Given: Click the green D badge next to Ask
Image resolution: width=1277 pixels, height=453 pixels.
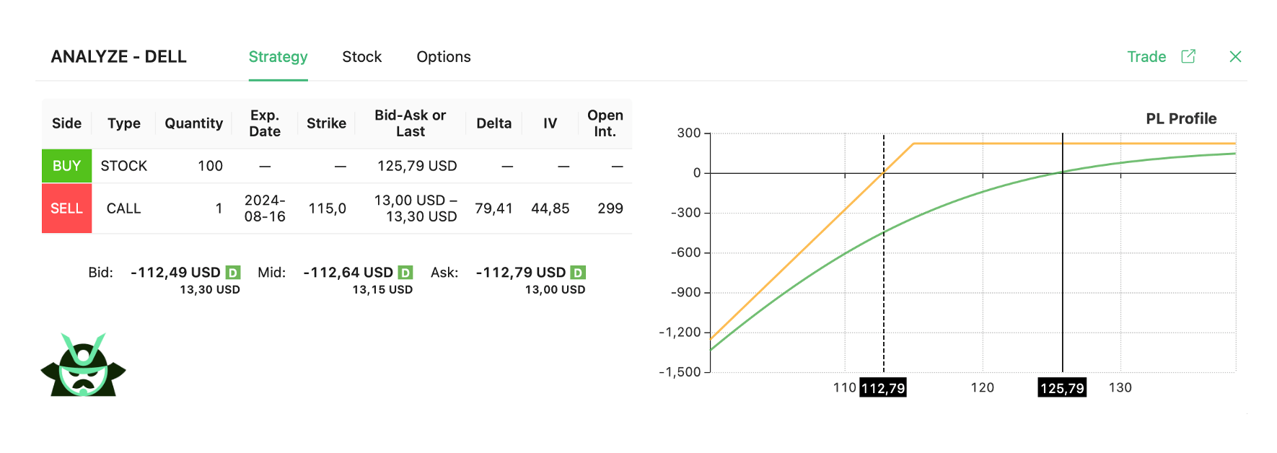Looking at the screenshot, I should 578,273.
